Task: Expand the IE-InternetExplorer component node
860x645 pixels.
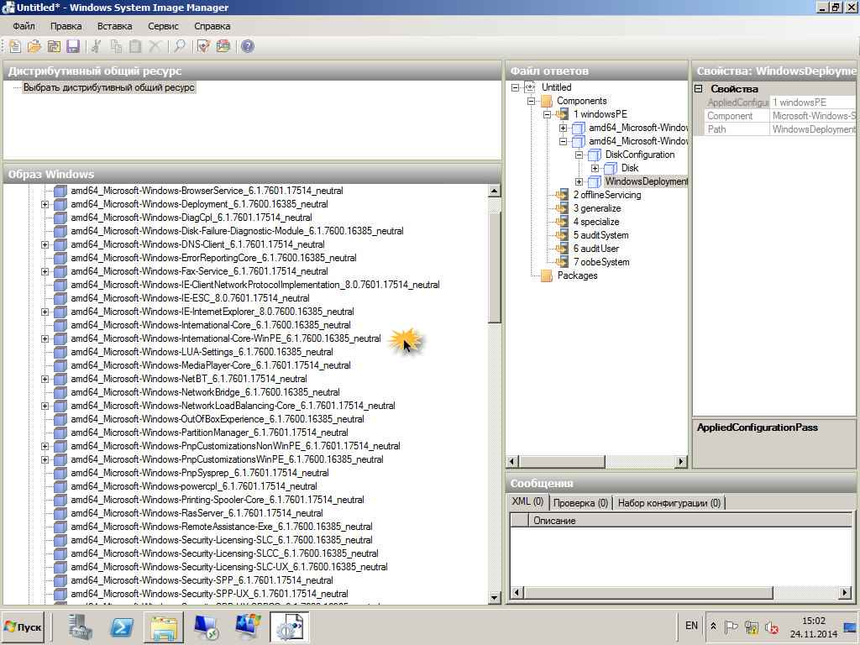Action: point(45,312)
